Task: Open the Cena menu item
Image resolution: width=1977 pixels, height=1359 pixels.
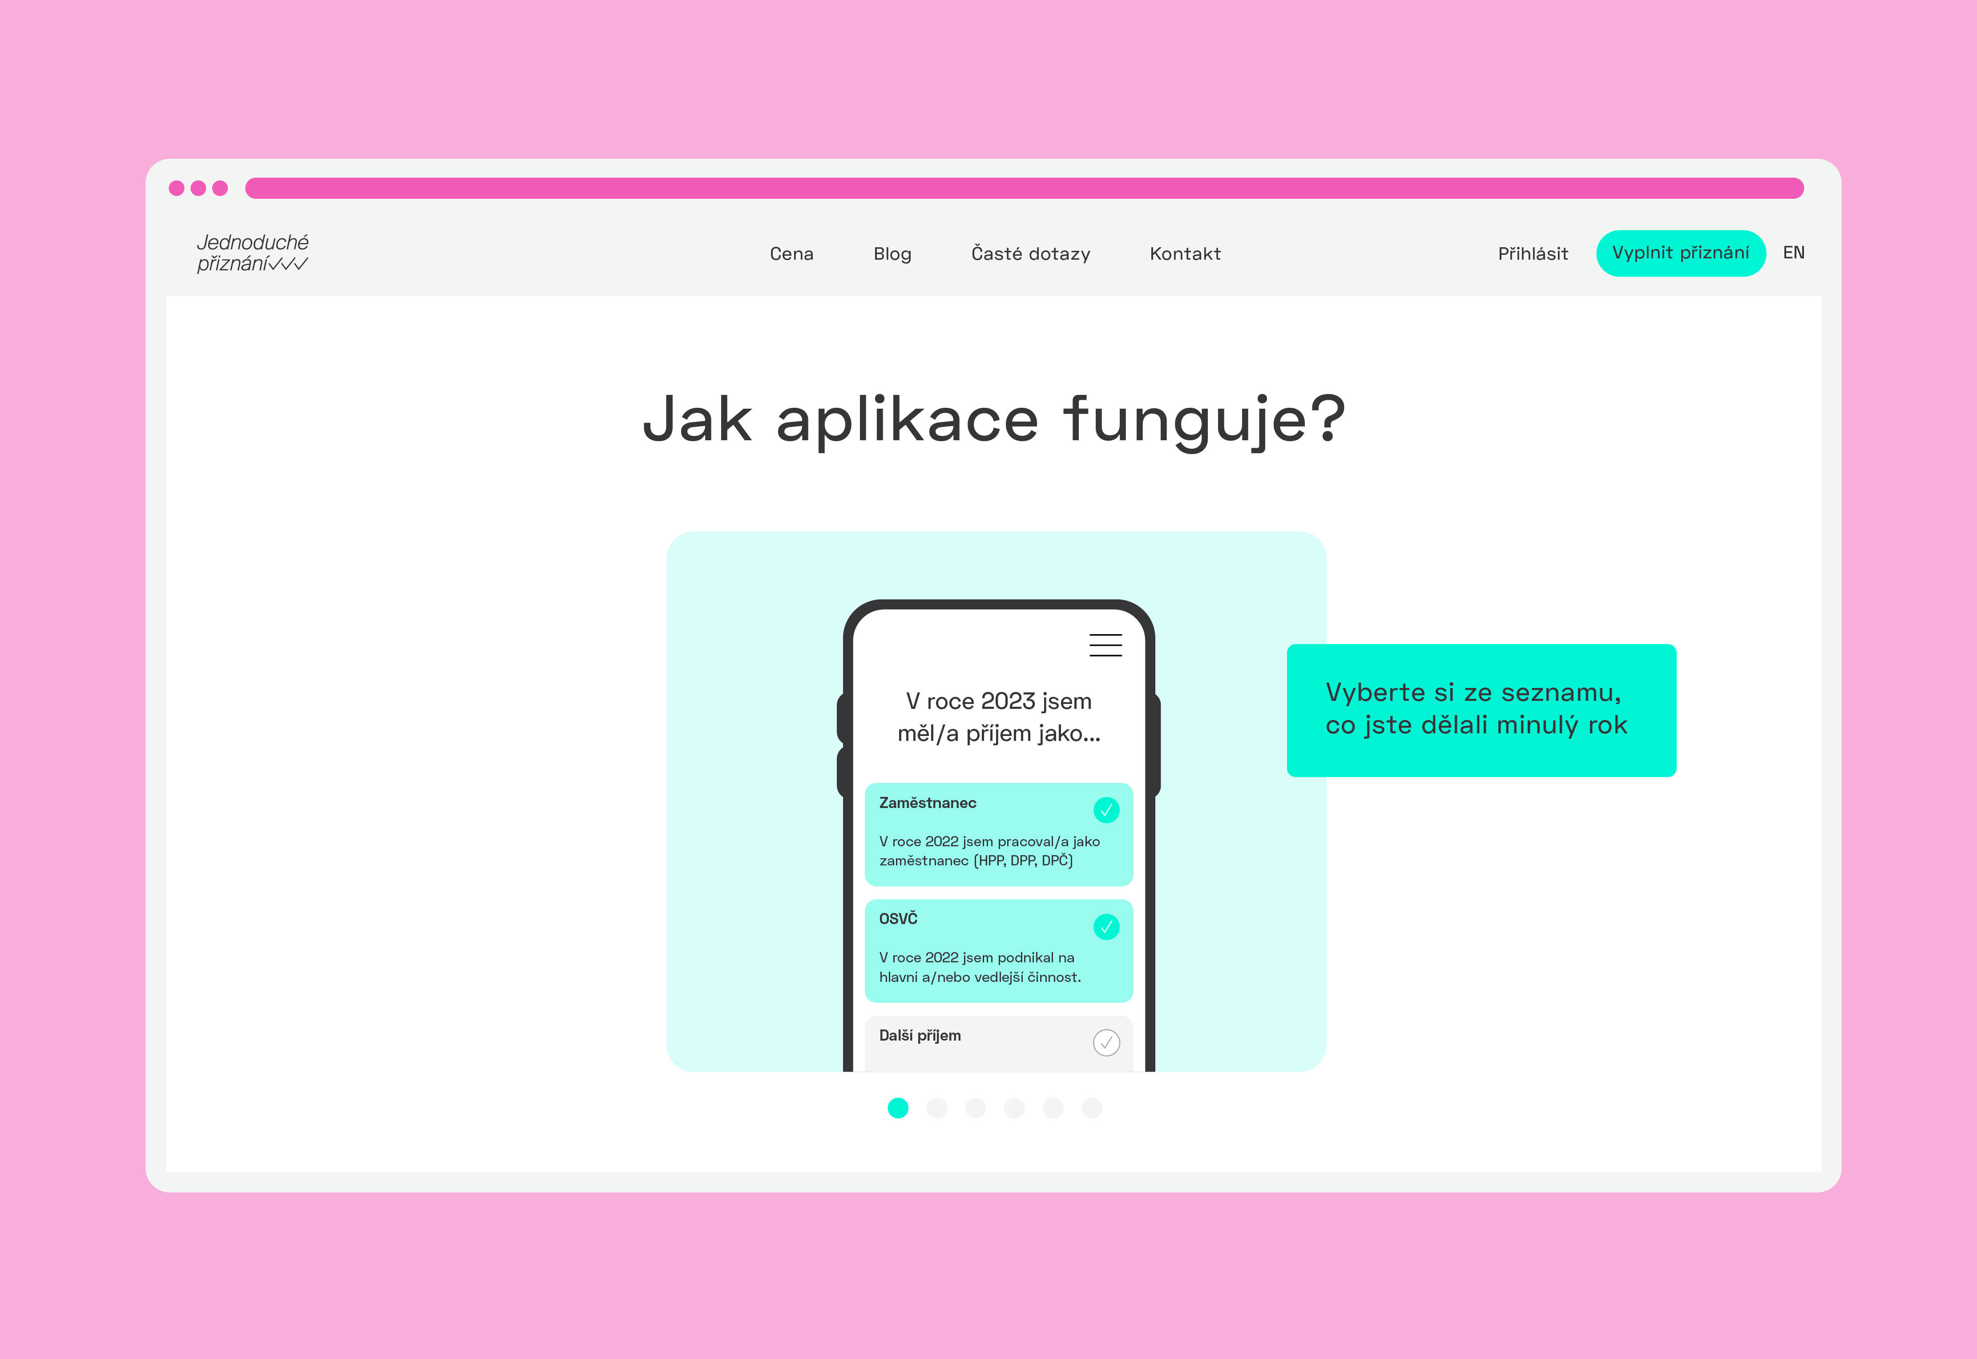Action: (x=791, y=254)
